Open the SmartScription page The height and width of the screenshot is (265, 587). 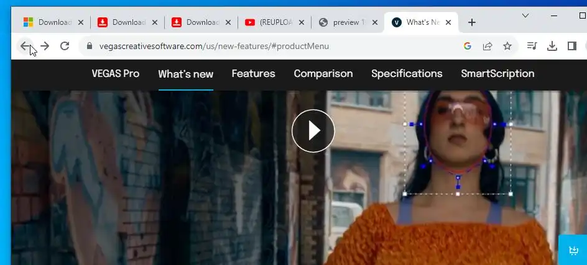click(x=497, y=74)
